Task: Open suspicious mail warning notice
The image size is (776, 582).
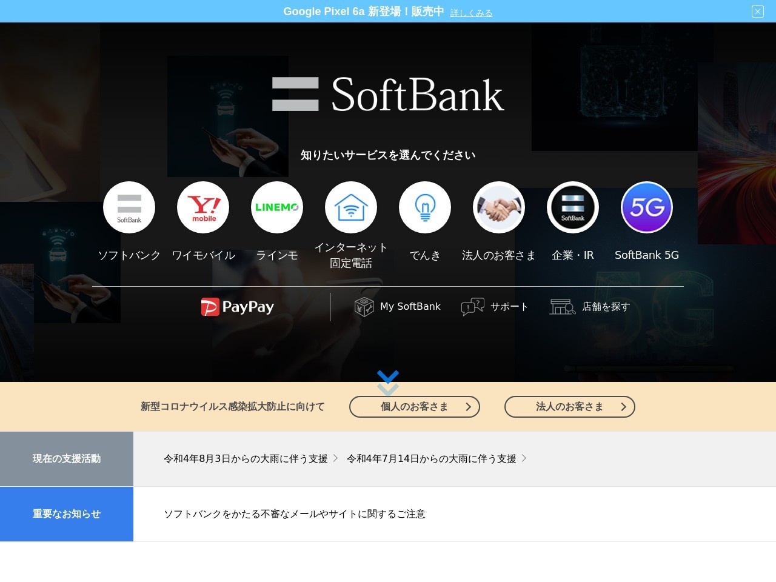Action: pos(295,514)
